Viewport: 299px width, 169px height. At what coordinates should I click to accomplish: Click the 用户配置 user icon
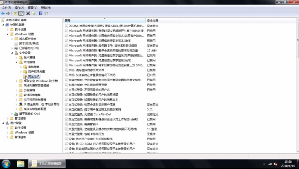pyautogui.click(x=7, y=123)
